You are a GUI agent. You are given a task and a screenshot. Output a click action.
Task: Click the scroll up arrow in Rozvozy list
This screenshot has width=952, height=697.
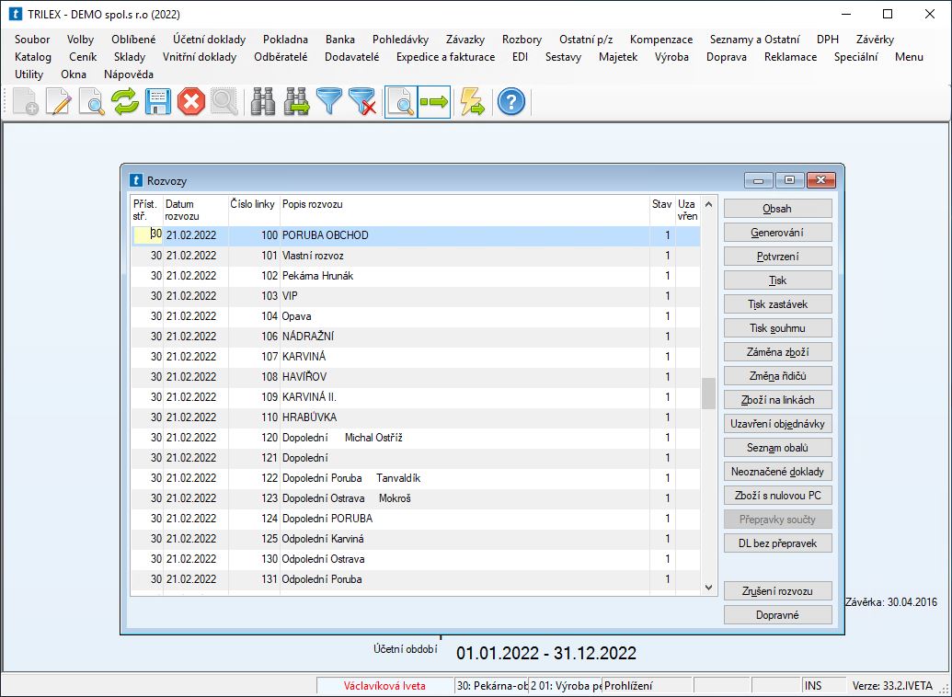pyautogui.click(x=708, y=205)
